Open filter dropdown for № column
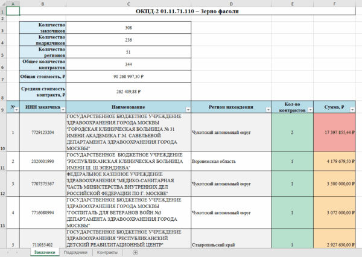Screen dimensions: 362x257 point(16,110)
